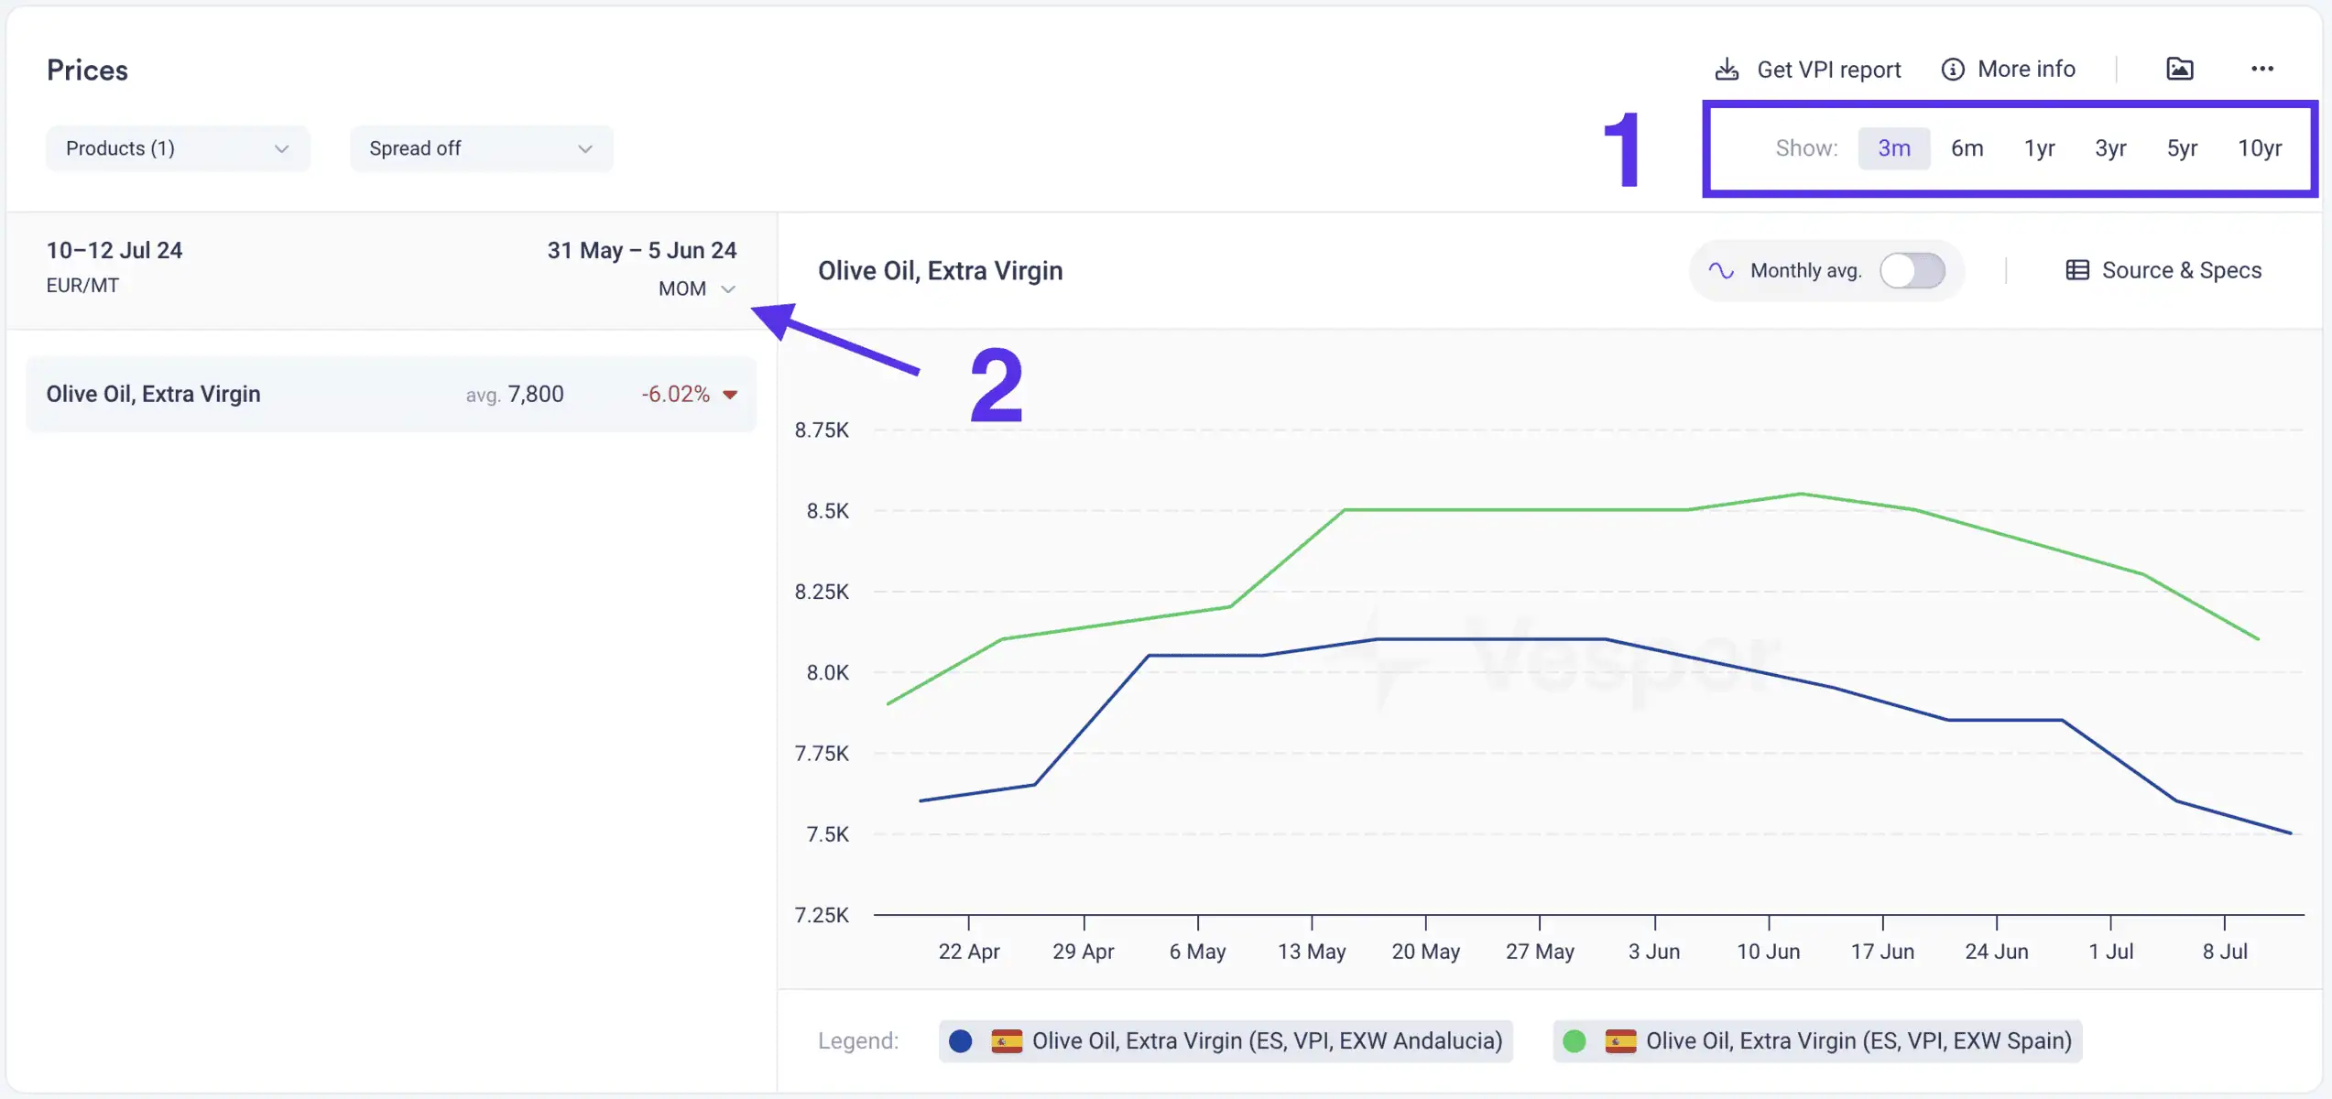Screen dimensions: 2332x1099
Task: Select the 6m time range tab
Action: (x=1967, y=148)
